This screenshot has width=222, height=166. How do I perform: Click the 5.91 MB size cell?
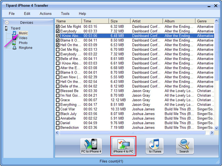tap(117, 118)
